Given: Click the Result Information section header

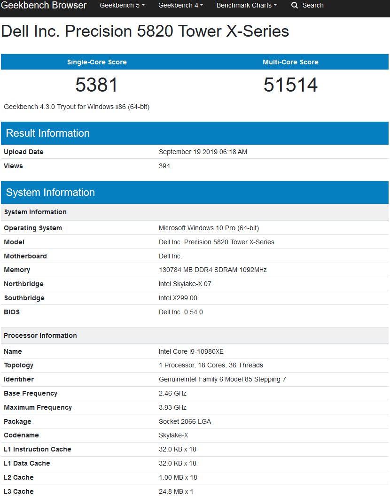Looking at the screenshot, I should coord(195,133).
